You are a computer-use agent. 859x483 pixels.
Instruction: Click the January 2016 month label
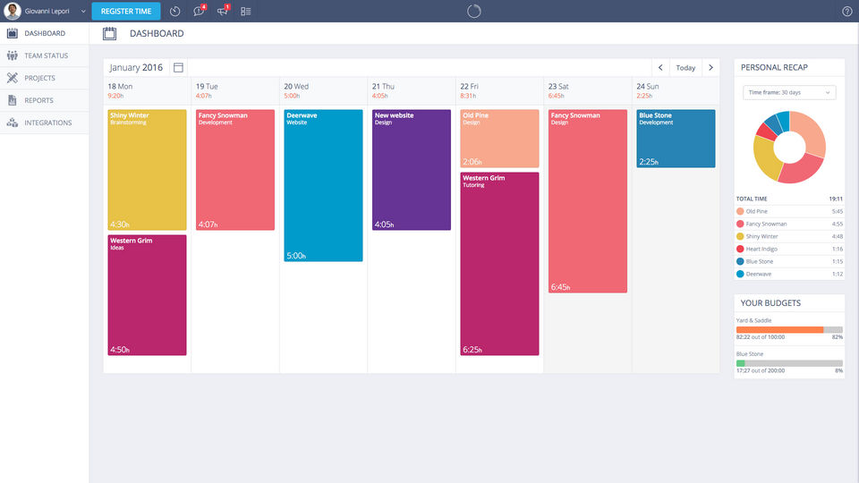[136, 67]
